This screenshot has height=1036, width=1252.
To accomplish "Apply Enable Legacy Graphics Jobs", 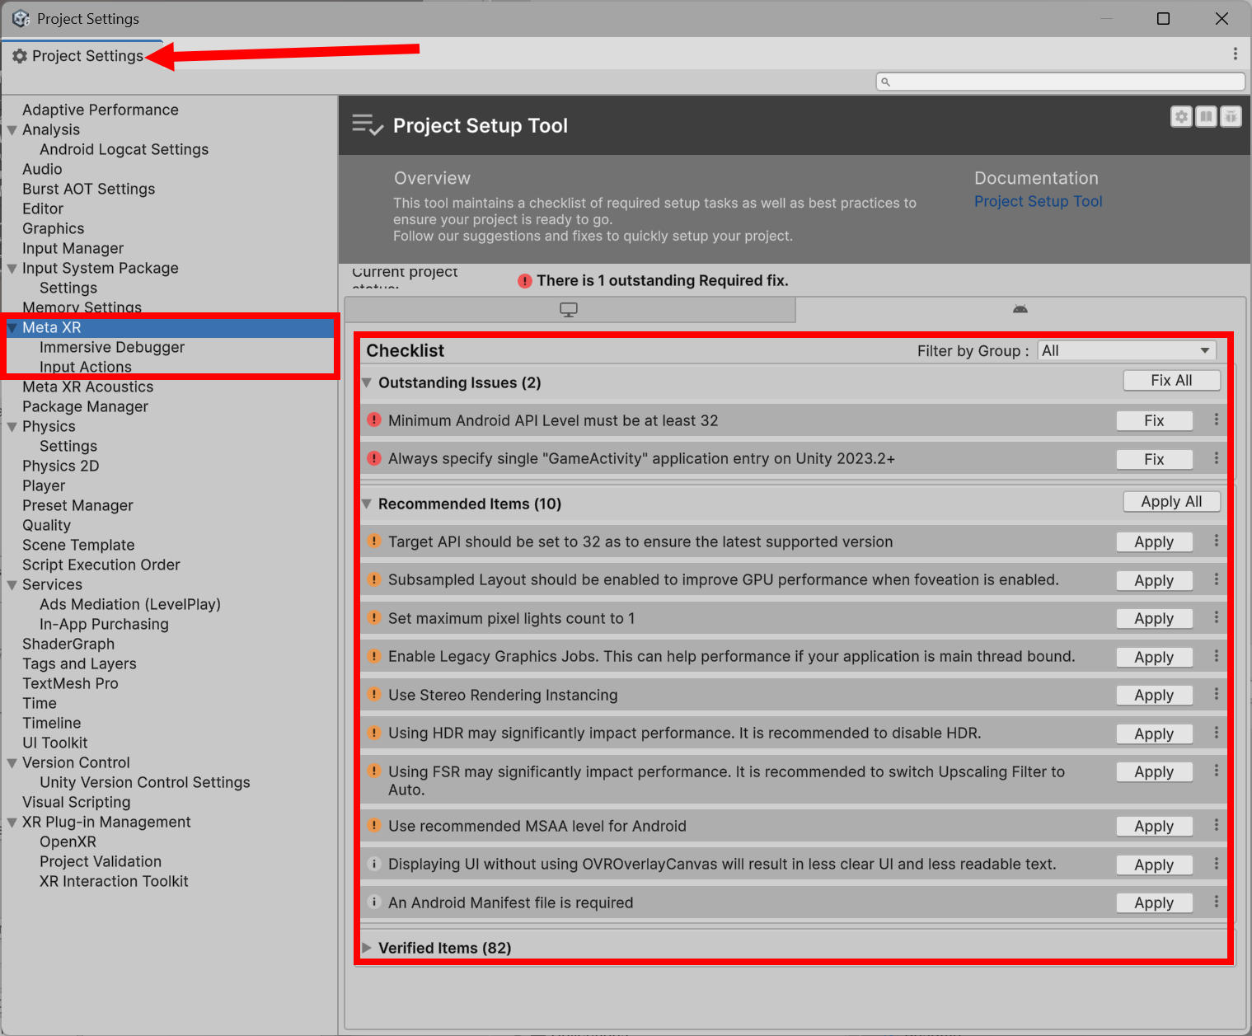I will [x=1154, y=657].
